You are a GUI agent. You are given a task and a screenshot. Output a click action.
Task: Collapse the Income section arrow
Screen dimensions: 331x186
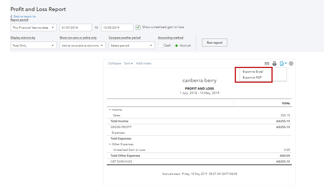(110, 110)
